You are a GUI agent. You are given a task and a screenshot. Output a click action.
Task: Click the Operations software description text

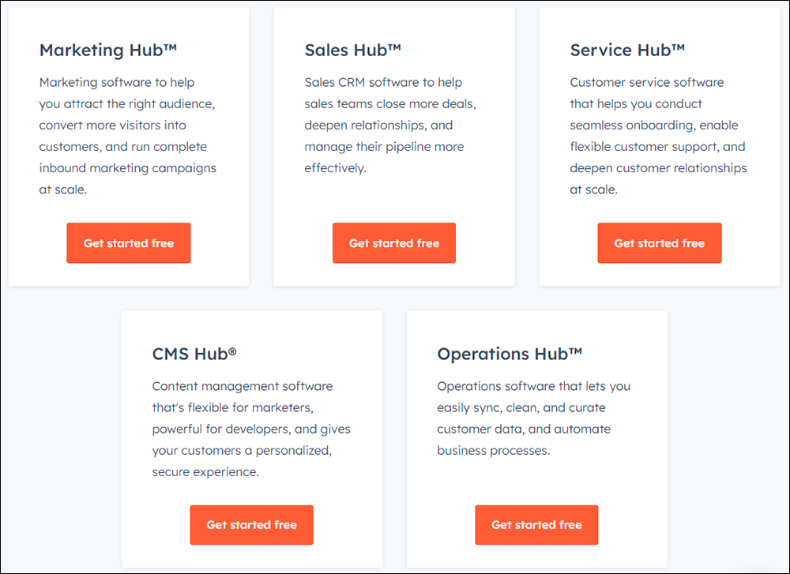click(x=533, y=418)
